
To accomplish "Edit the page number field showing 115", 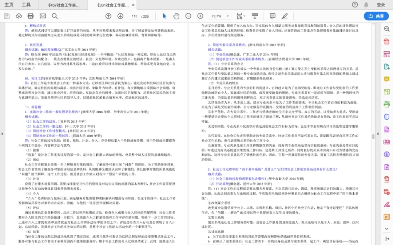I will click(x=135, y=16).
